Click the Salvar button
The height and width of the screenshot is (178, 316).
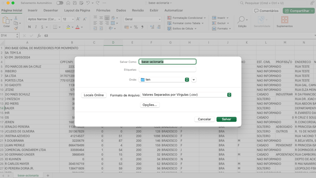(x=226, y=119)
